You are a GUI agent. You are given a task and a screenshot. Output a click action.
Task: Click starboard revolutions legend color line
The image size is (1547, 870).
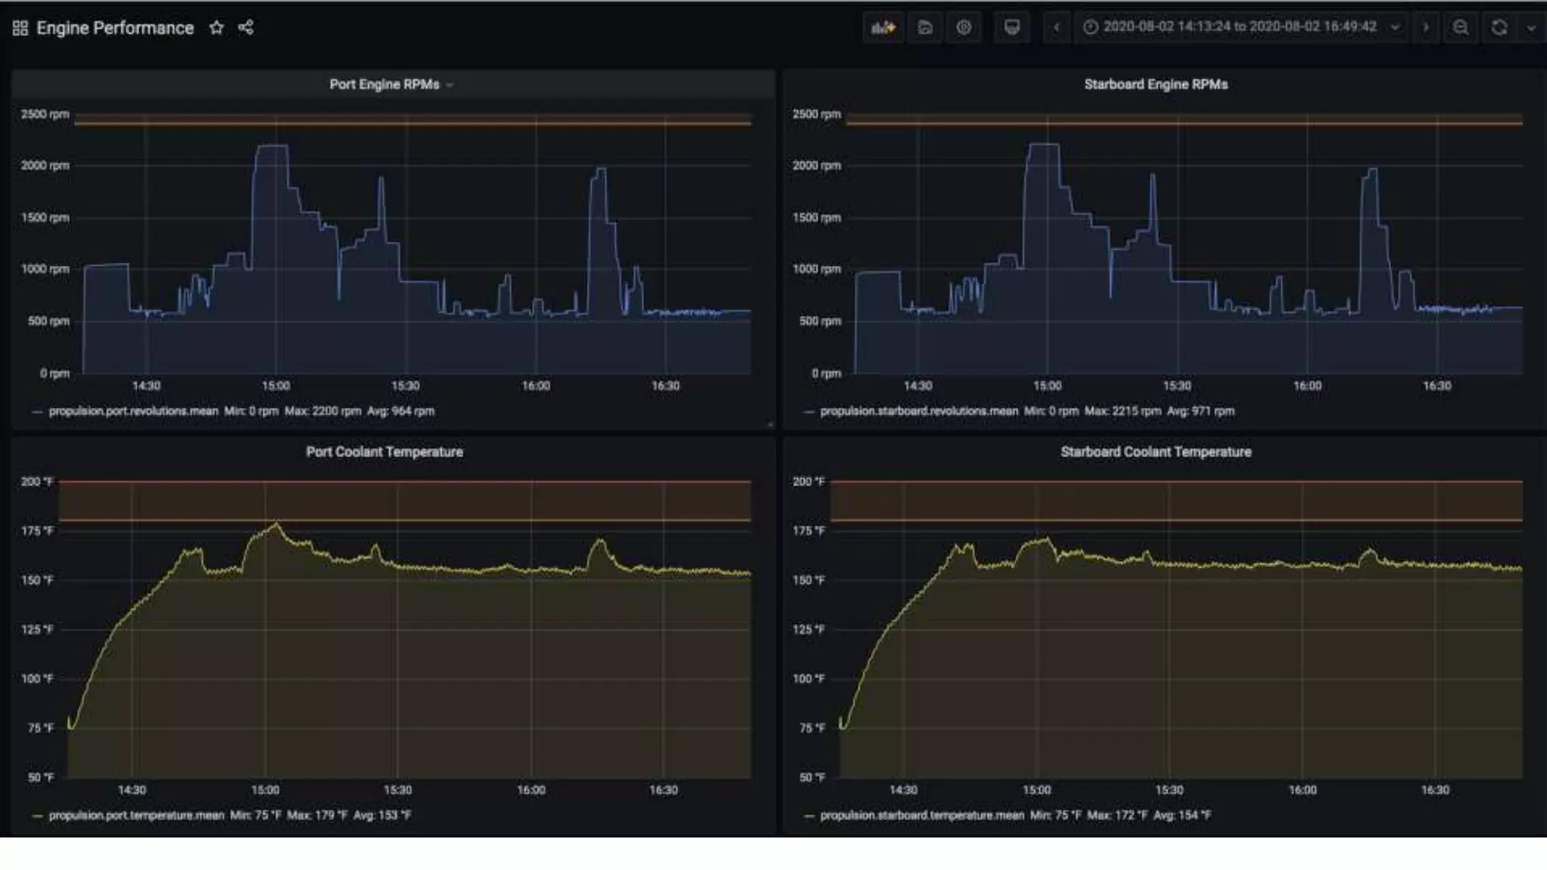click(809, 412)
